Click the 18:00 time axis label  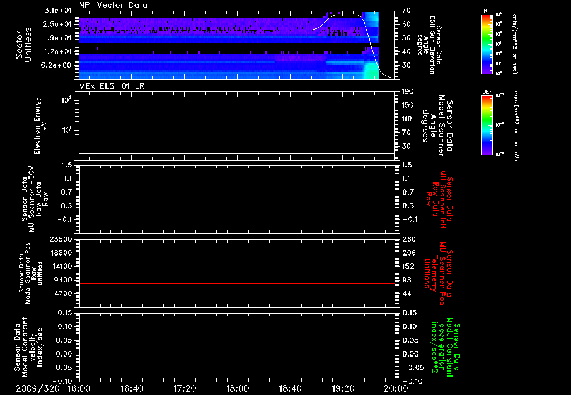tap(238, 388)
